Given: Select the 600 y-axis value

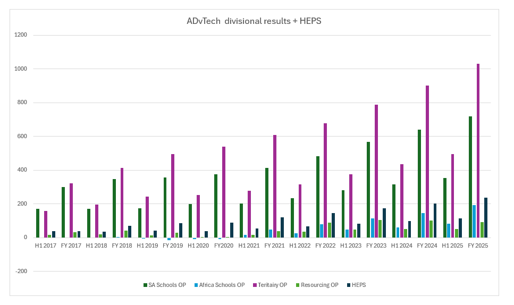Looking at the screenshot, I should coord(22,136).
